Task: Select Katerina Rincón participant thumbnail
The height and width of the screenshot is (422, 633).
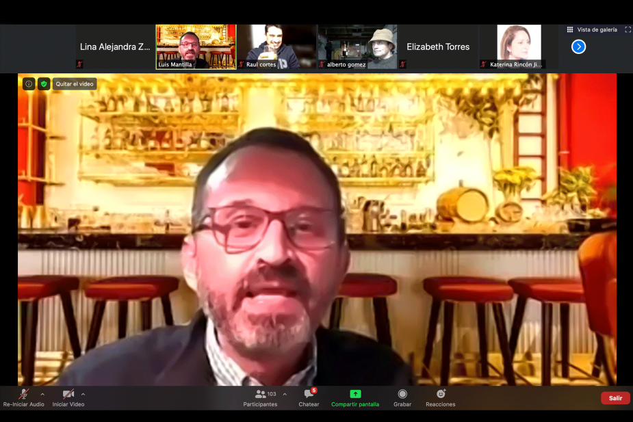Action: 519,47
